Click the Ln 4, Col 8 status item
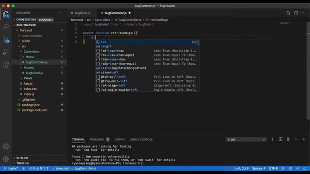 pos(241,169)
